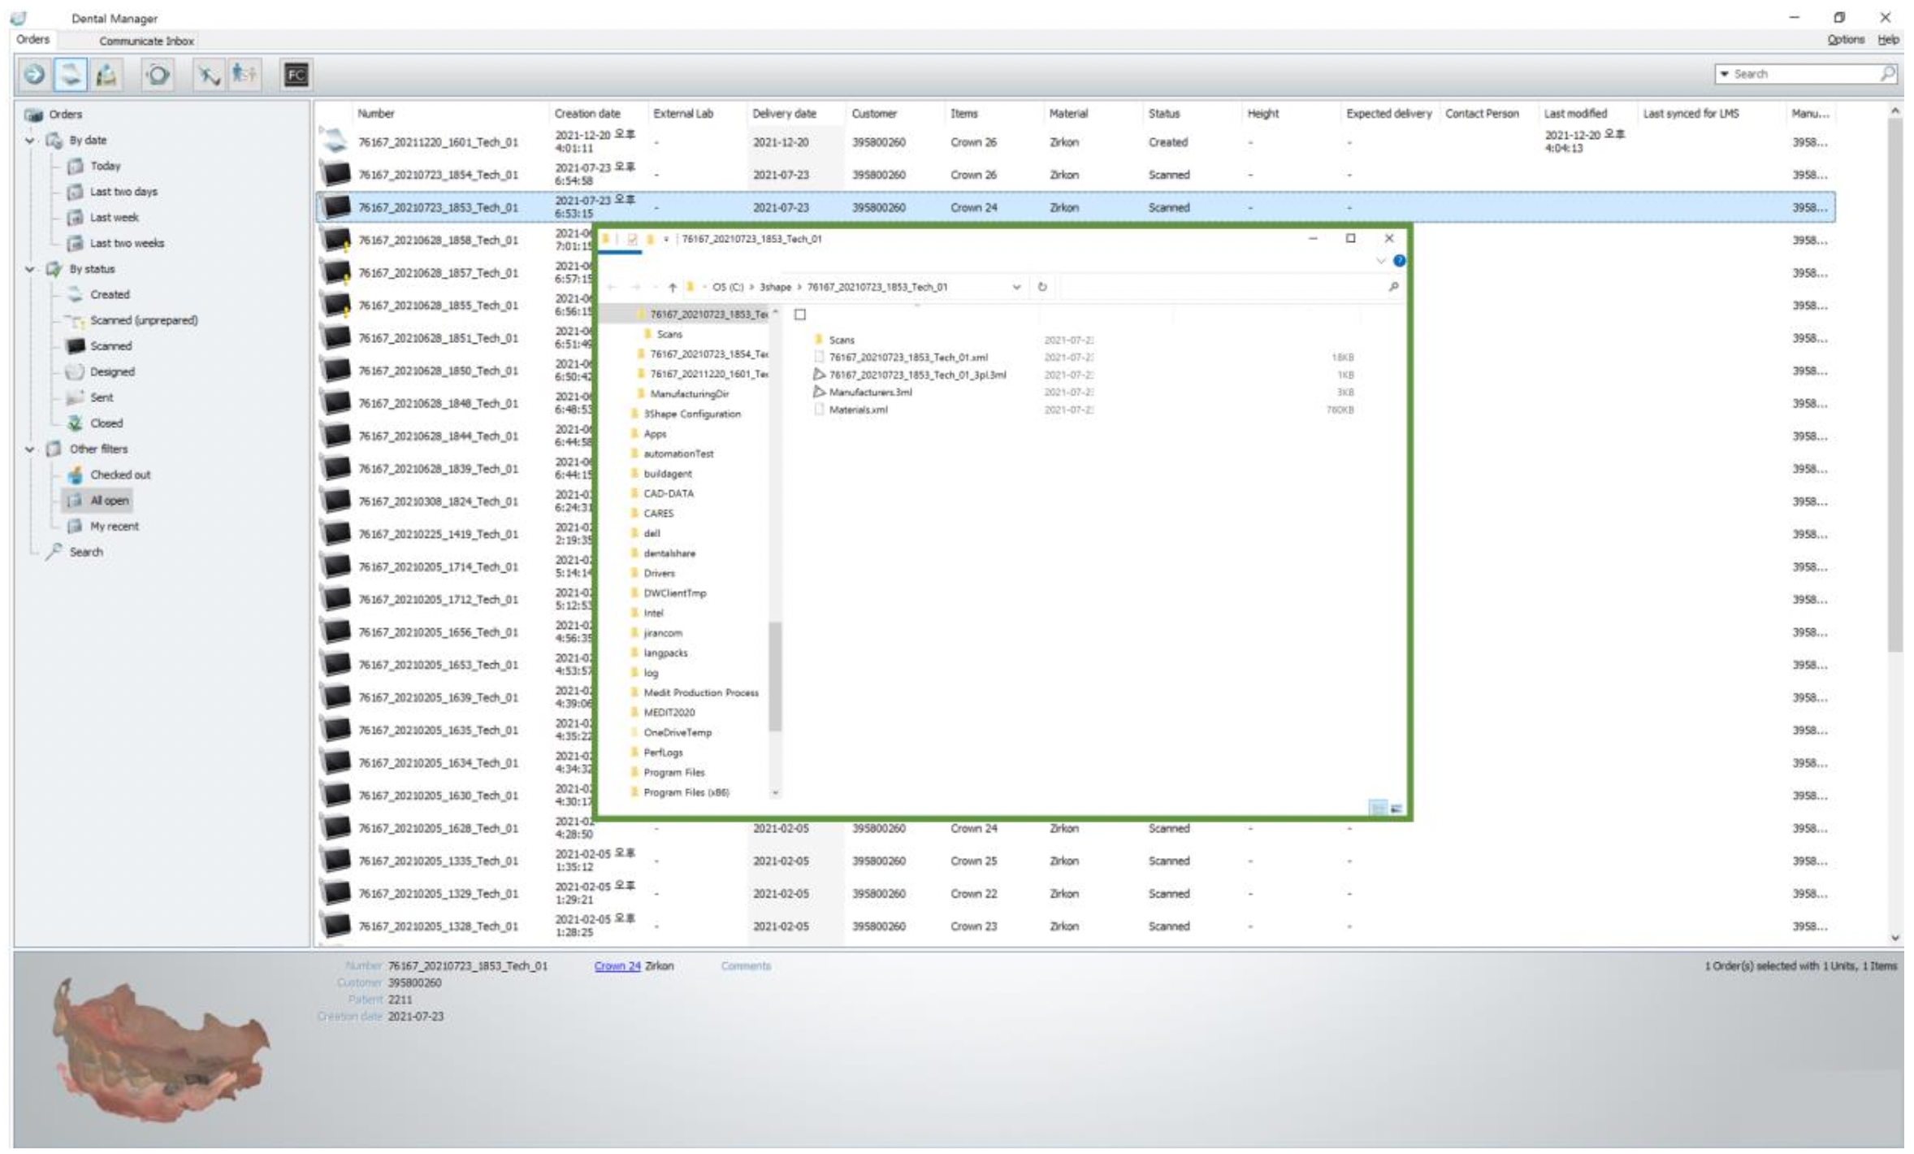Click the ring-shaped toolbar icon
1914x1154 pixels.
point(158,75)
